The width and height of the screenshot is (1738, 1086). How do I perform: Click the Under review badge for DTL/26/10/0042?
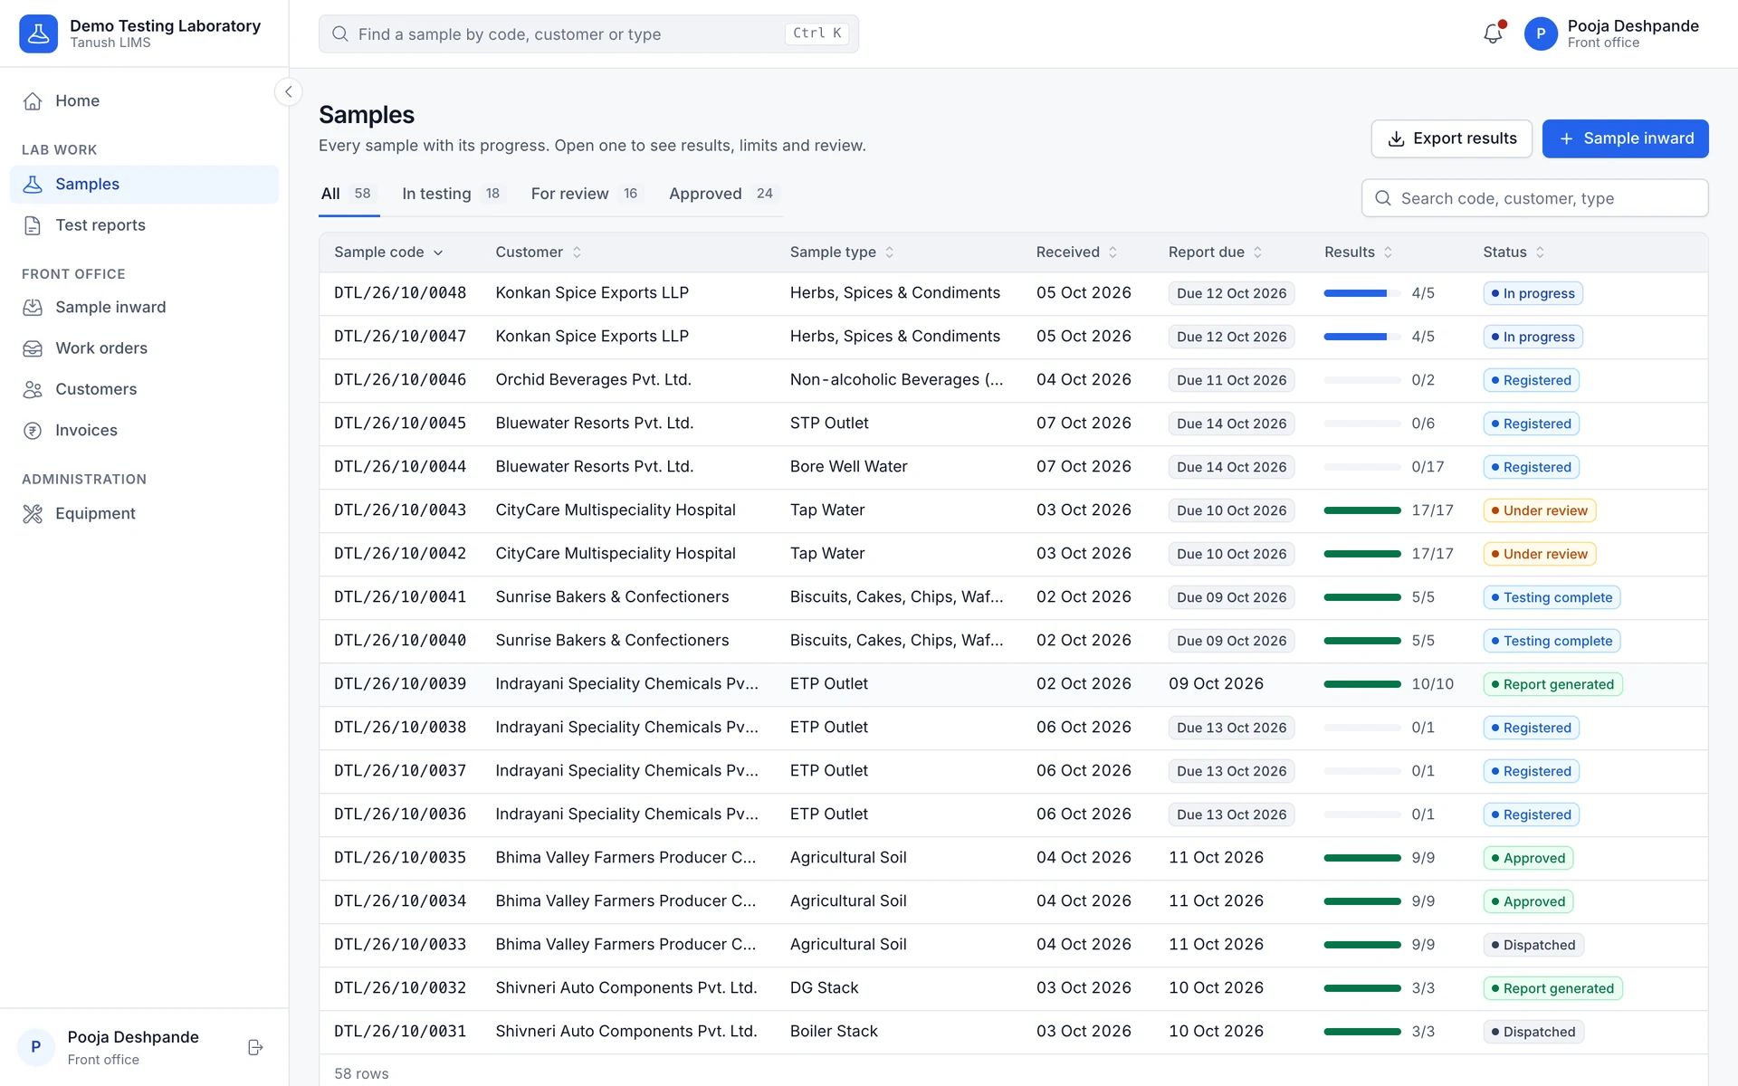pyautogui.click(x=1539, y=554)
